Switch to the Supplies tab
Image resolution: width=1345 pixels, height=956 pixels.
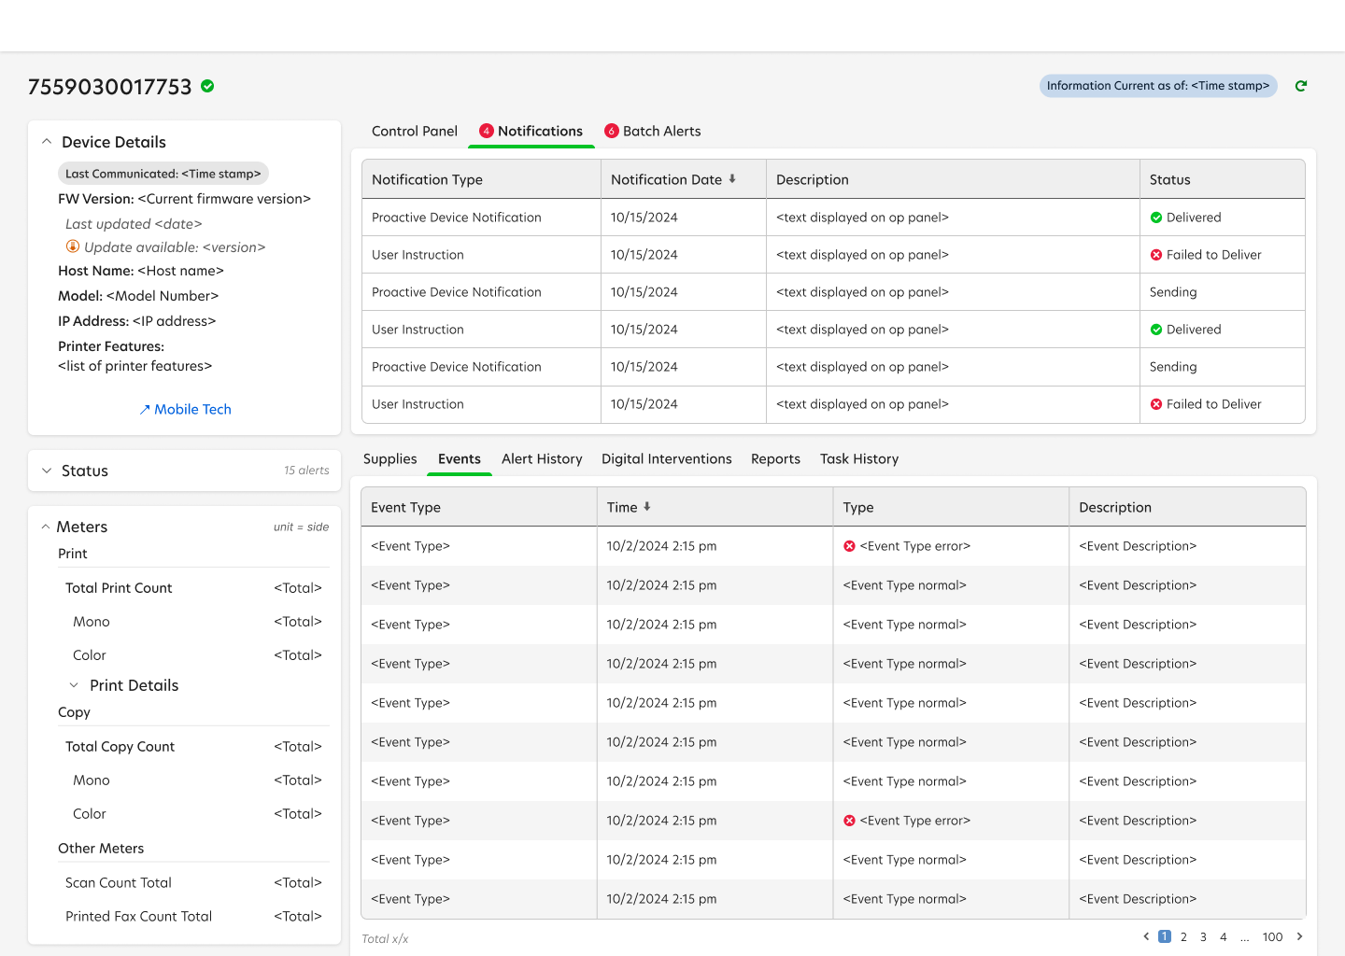[x=389, y=458]
